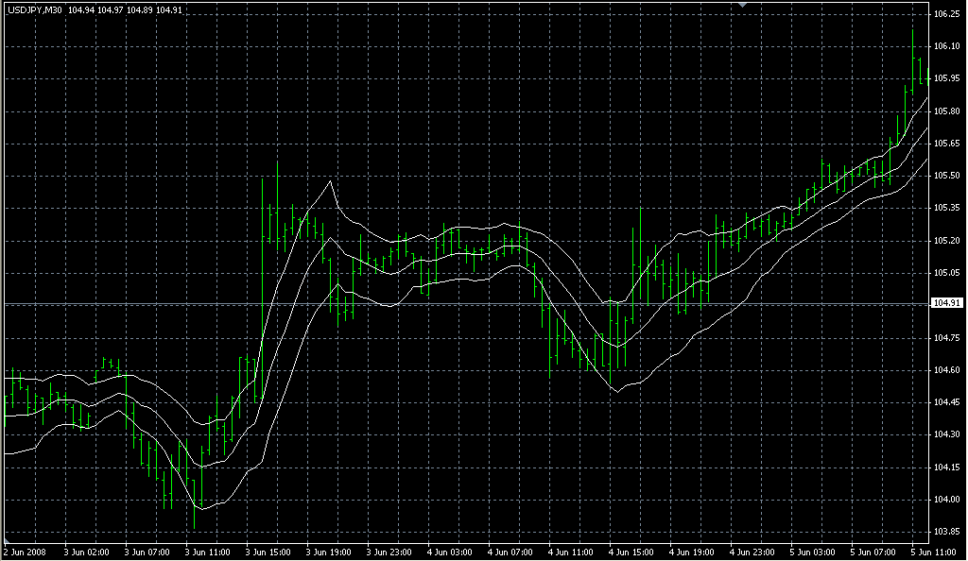This screenshot has height=561, width=968.
Task: Click the USDJPY,M30 chart title
Action: tap(34, 9)
